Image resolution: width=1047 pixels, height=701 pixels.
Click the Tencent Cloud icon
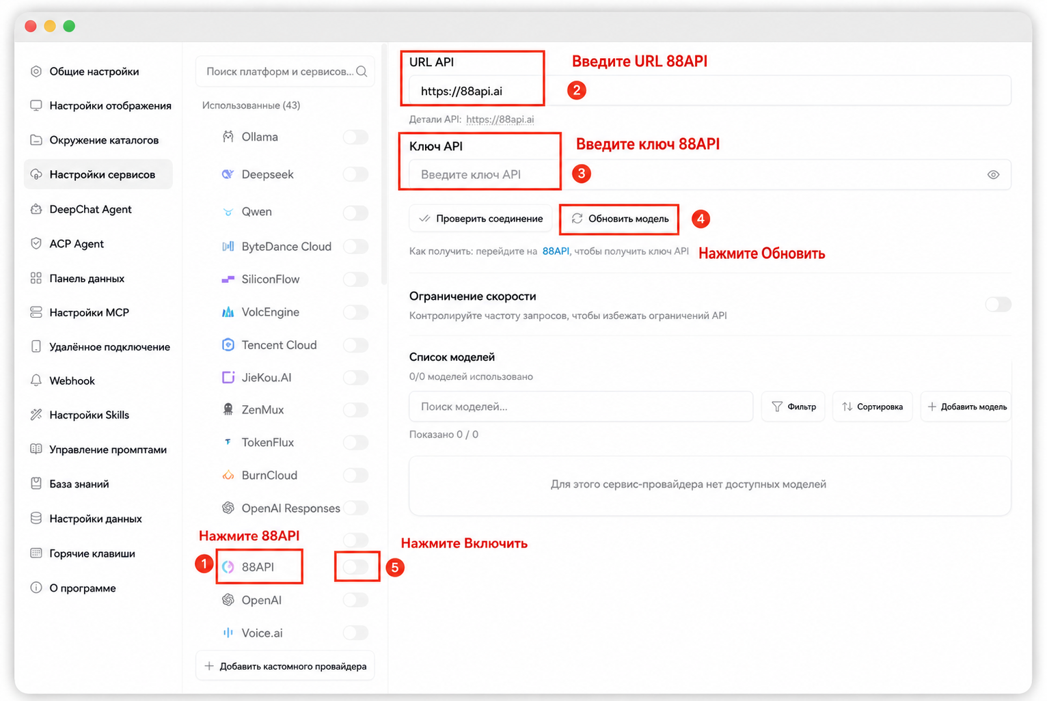point(228,344)
